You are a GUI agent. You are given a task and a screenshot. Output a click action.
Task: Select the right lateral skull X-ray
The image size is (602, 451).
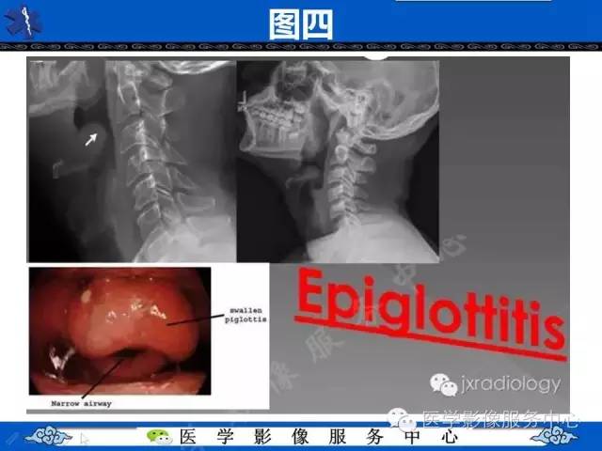click(338, 161)
